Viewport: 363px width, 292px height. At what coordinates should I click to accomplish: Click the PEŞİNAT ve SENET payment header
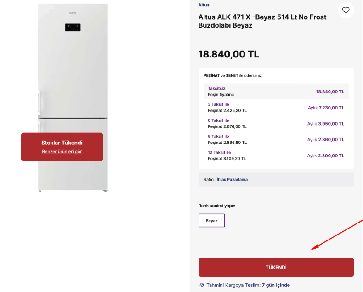click(x=233, y=75)
